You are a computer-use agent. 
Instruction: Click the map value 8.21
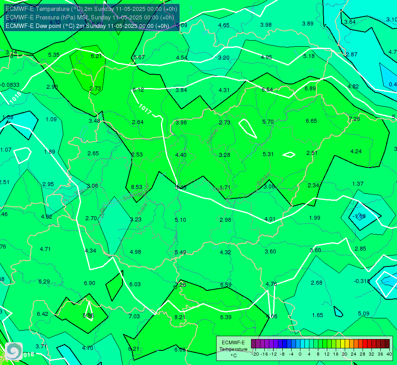pos(180,317)
